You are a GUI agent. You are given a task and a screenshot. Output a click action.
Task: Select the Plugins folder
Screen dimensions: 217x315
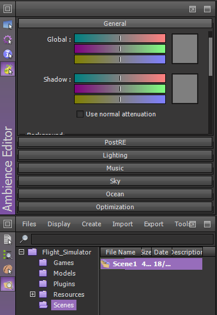pos(64,284)
